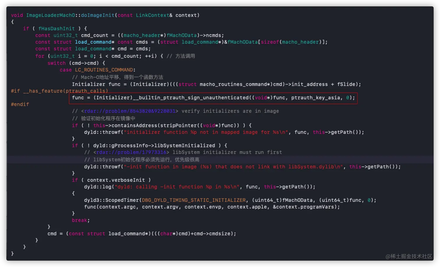The image size is (440, 267).
Task: Click the containsAddress(stripPointer check line
Action: tap(162, 125)
